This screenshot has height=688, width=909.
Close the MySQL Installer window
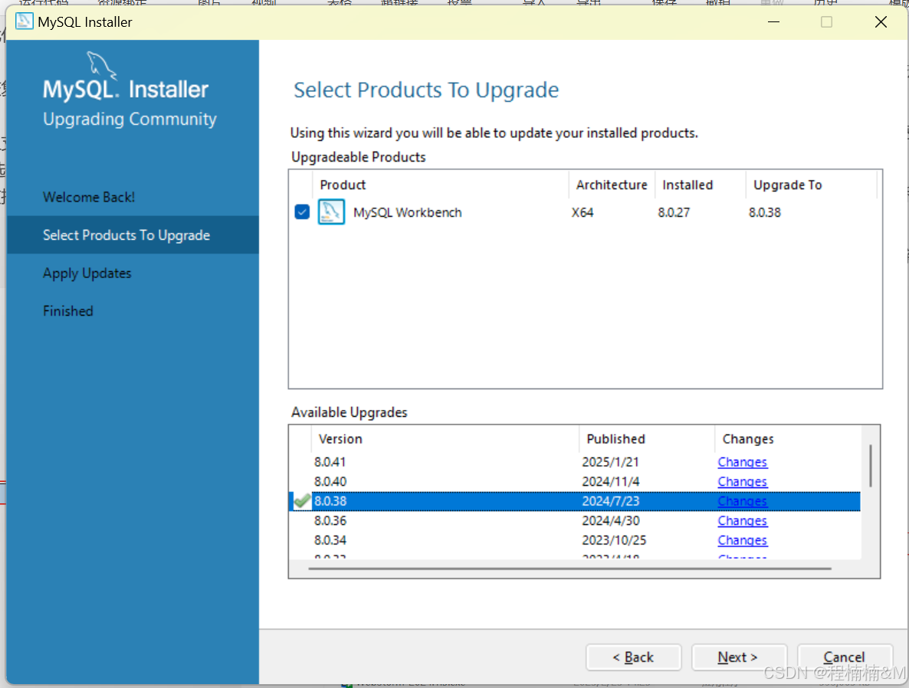(x=881, y=22)
